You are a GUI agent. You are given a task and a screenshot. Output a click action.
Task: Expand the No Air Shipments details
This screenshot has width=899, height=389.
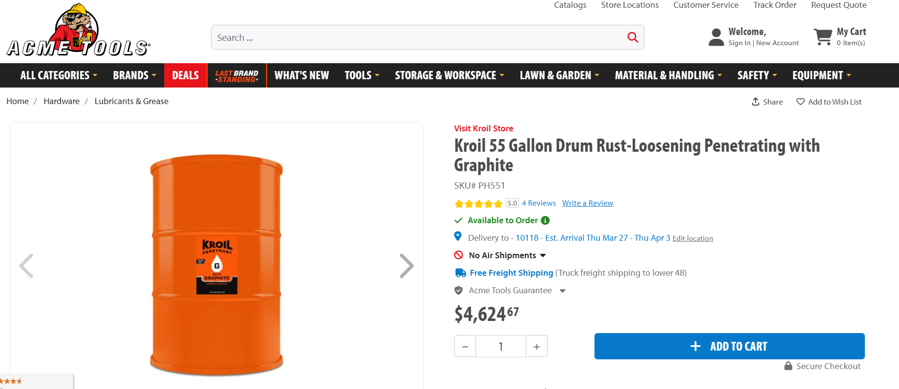(x=543, y=255)
